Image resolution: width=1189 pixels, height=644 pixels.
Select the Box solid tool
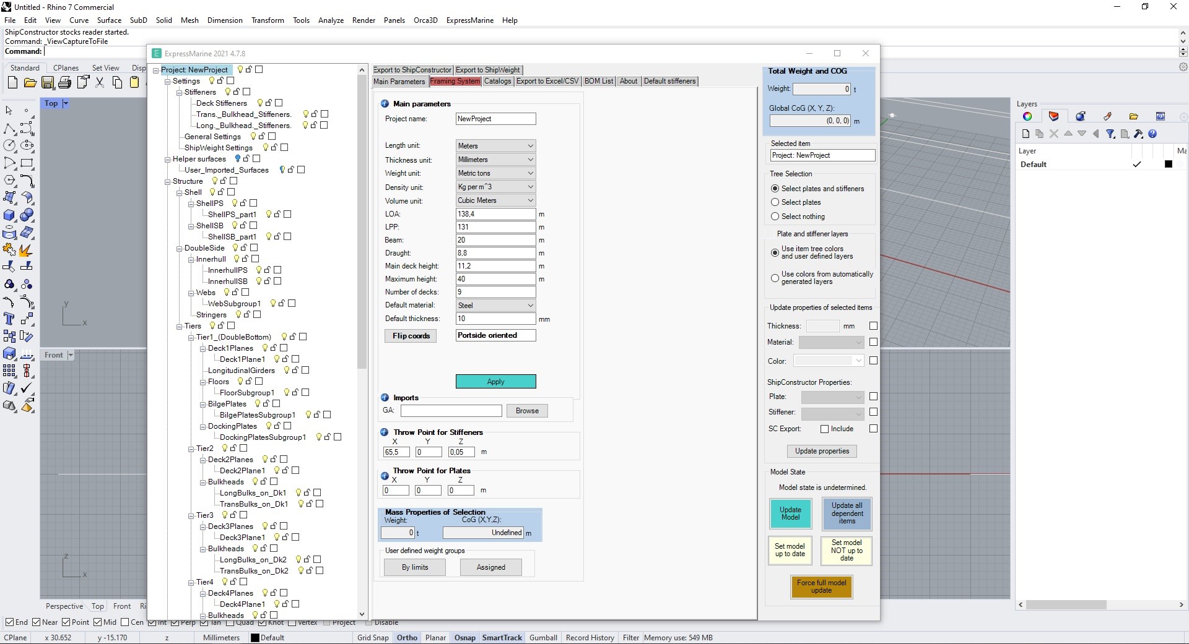coord(9,215)
